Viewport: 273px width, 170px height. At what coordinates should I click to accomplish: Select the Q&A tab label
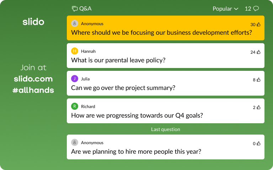85,8
